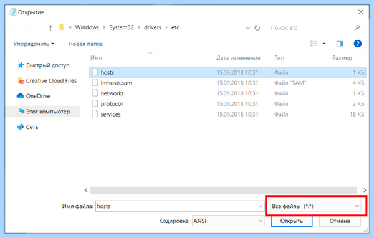This screenshot has height=238, width=374.
Task: Open the help question mark icon
Action: click(x=358, y=44)
